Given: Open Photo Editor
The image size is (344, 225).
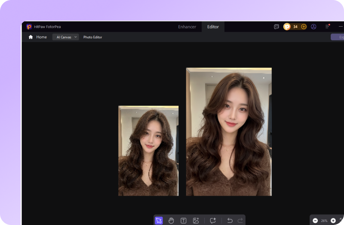Looking at the screenshot, I should point(92,37).
